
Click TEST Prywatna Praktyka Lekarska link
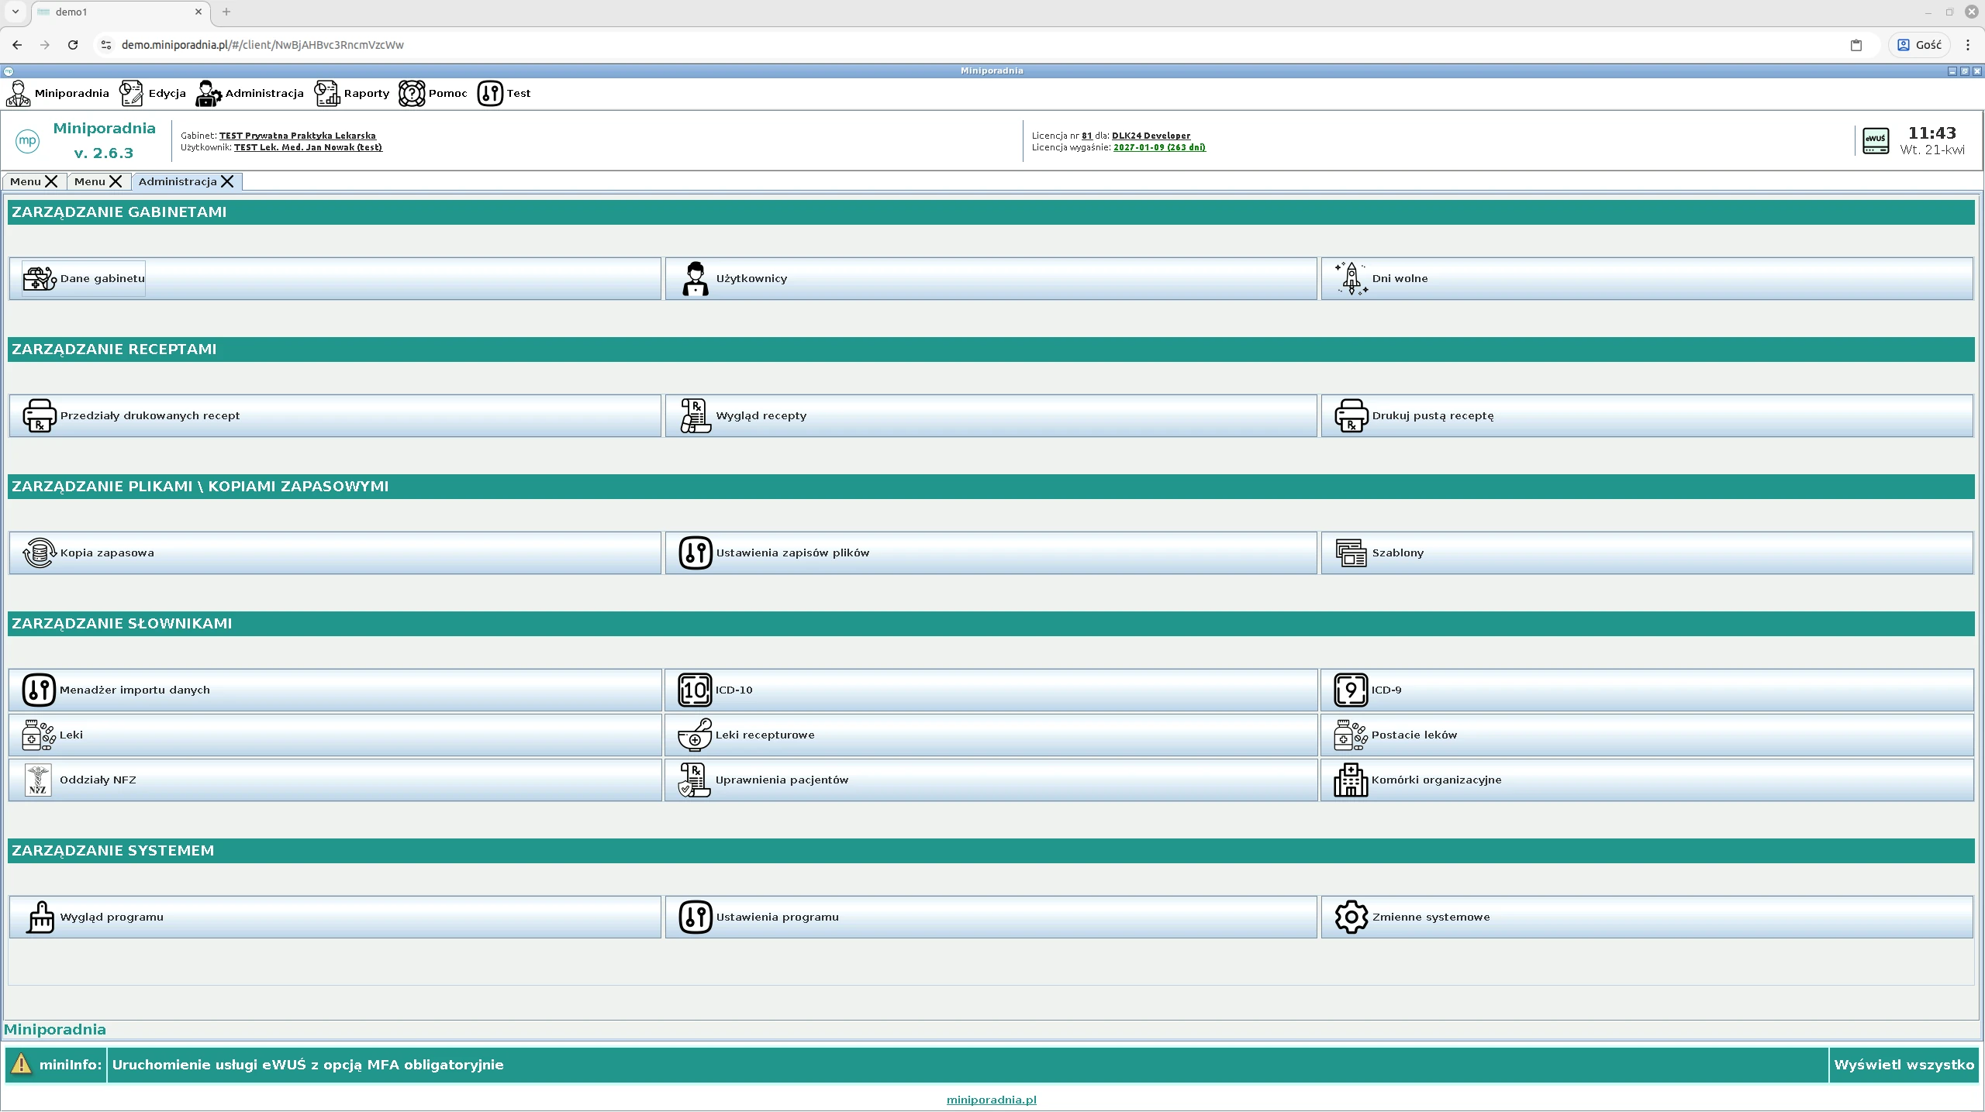tap(298, 136)
